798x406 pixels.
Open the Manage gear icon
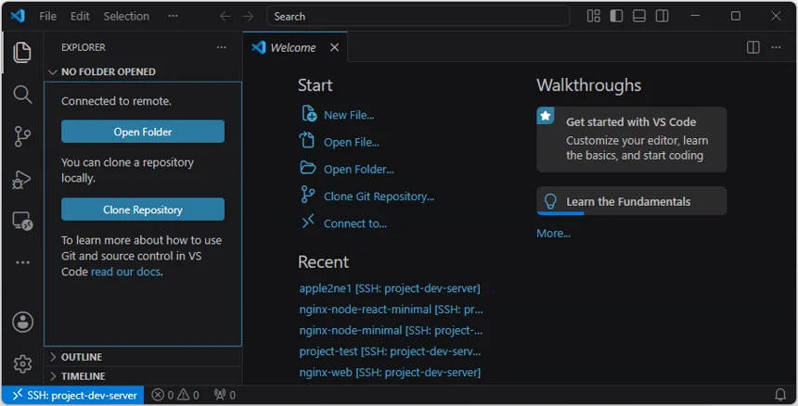22,364
